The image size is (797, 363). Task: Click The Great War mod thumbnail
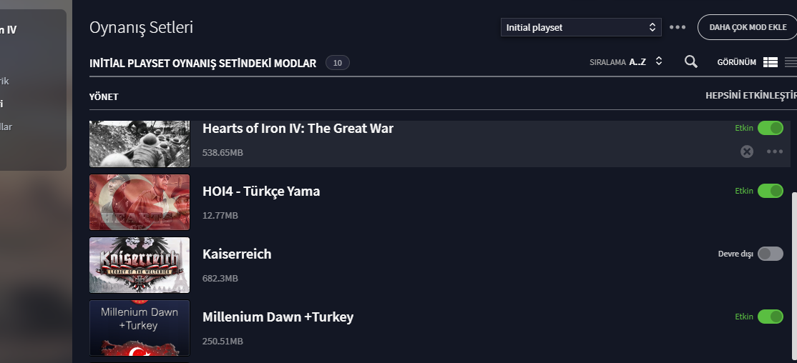click(140, 144)
